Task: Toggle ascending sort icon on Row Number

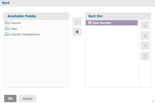Action: coord(90,23)
